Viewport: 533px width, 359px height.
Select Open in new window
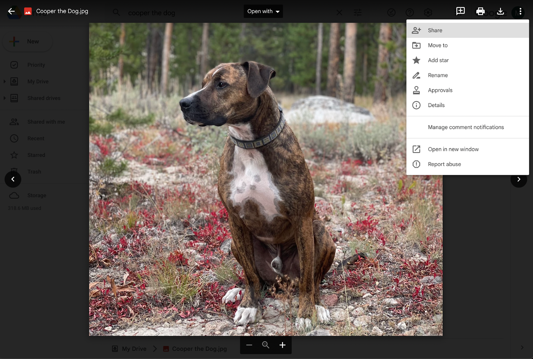pos(468,149)
